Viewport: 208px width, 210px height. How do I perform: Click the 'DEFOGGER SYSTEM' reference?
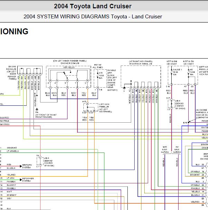click(x=28, y=180)
